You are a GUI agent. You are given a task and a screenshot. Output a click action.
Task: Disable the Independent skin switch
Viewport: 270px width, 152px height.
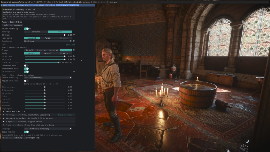pyautogui.click(x=26, y=69)
